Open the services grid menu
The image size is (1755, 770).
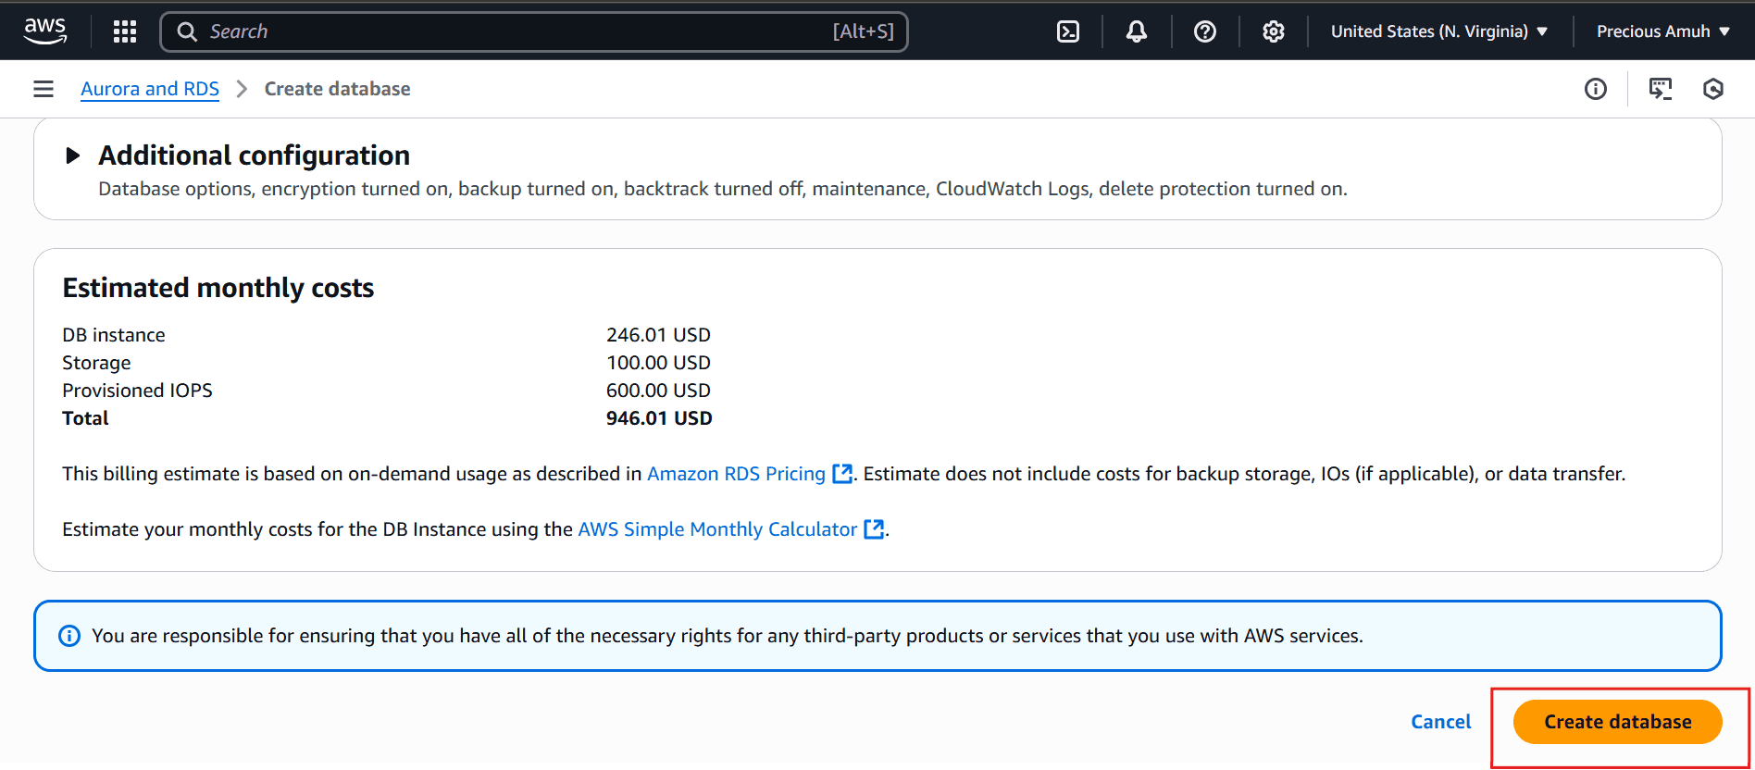tap(125, 31)
